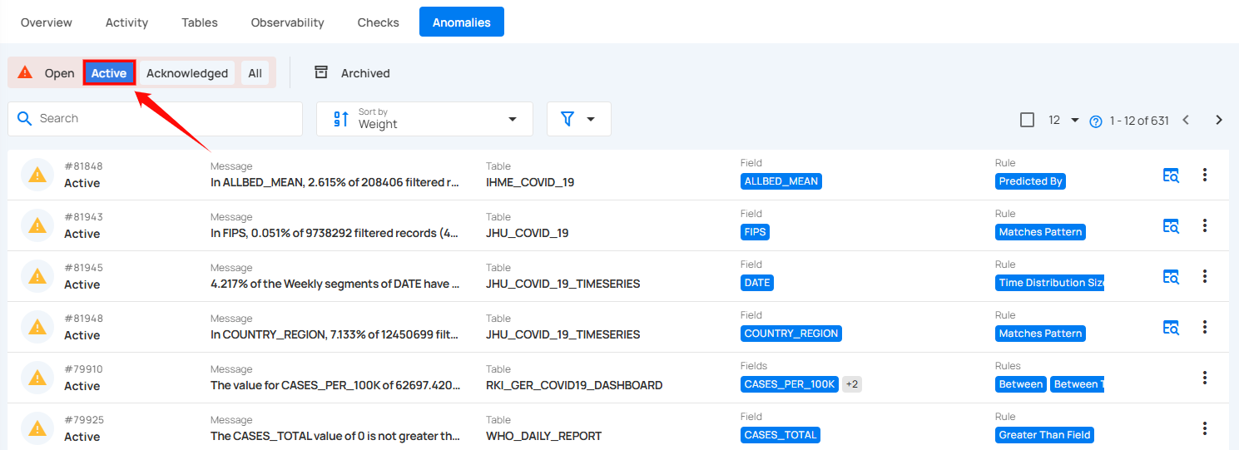The image size is (1239, 450).
Task: Click the 1 - 12 of 631 count
Action: pyautogui.click(x=1139, y=121)
